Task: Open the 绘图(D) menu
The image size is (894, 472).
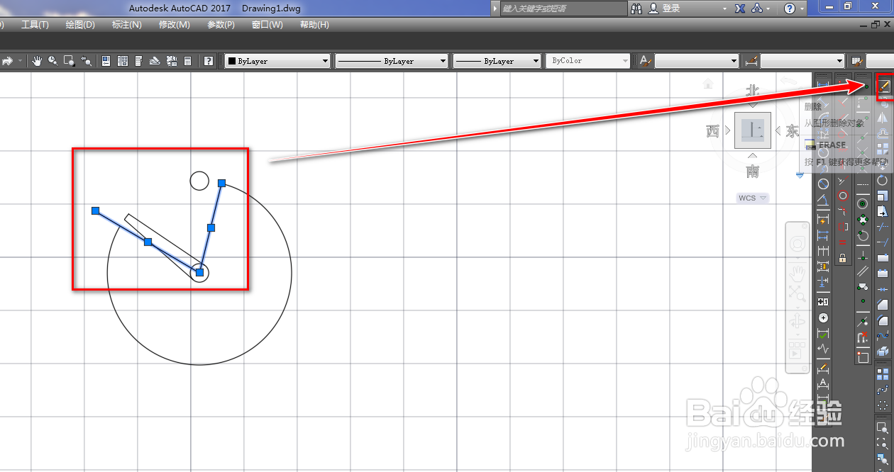Action: click(x=80, y=25)
